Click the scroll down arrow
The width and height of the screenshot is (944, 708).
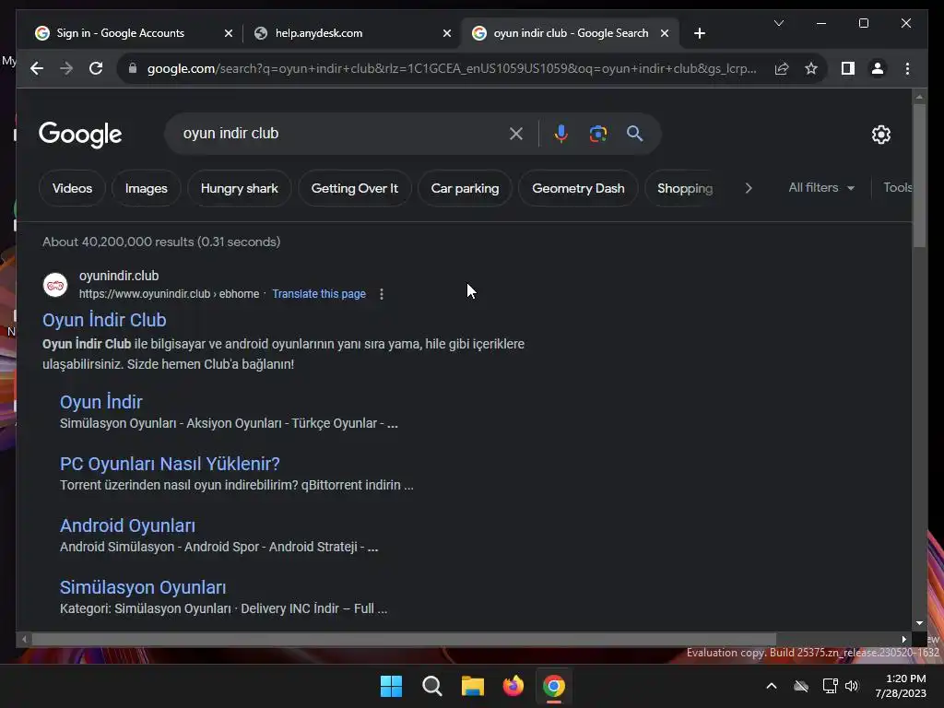point(919,623)
